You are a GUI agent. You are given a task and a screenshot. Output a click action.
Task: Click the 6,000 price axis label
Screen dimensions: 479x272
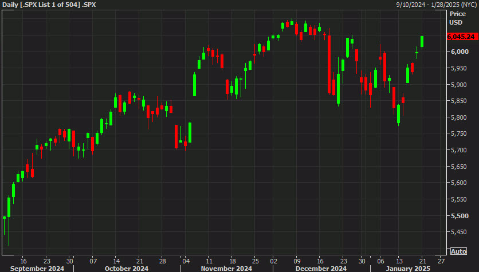click(x=460, y=52)
